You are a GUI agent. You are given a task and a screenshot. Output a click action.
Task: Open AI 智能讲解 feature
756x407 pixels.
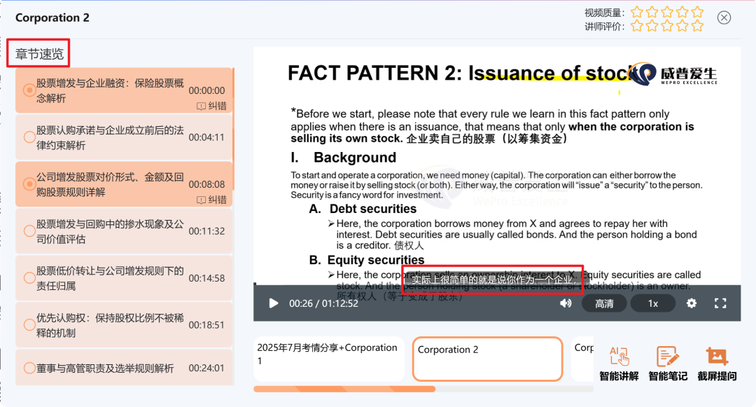tap(619, 364)
